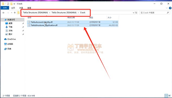
Task: Click the new folder icon in title bar
Action: tap(11, 4)
